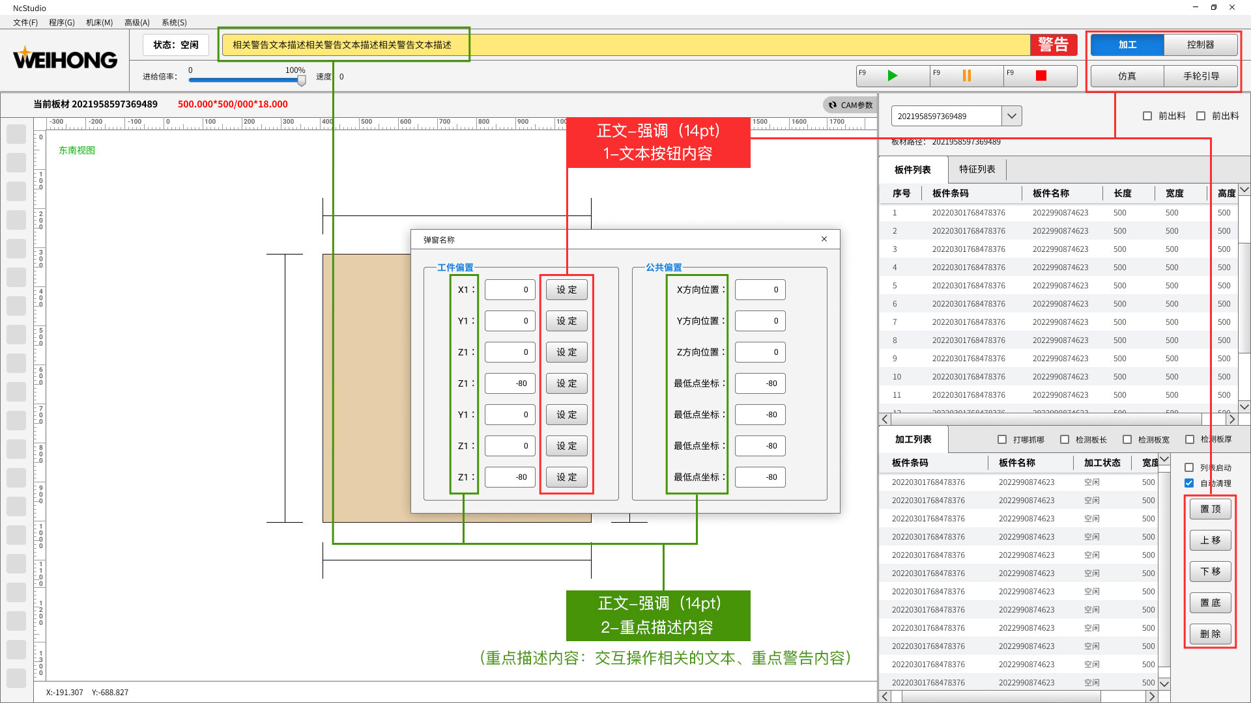
Task: Enable the 列表启动 checkbox
Action: 1189,467
